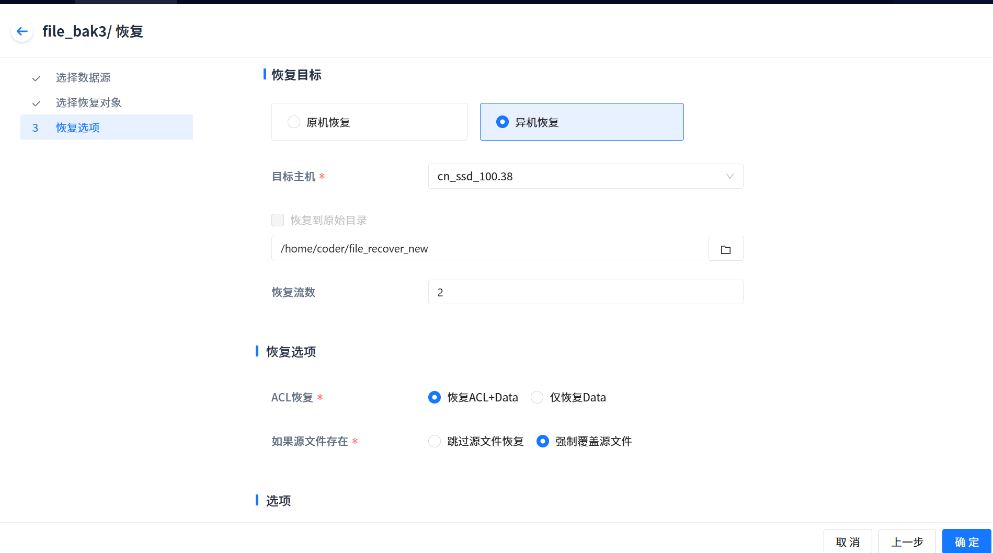Click the 恢复流数 label

click(x=293, y=292)
